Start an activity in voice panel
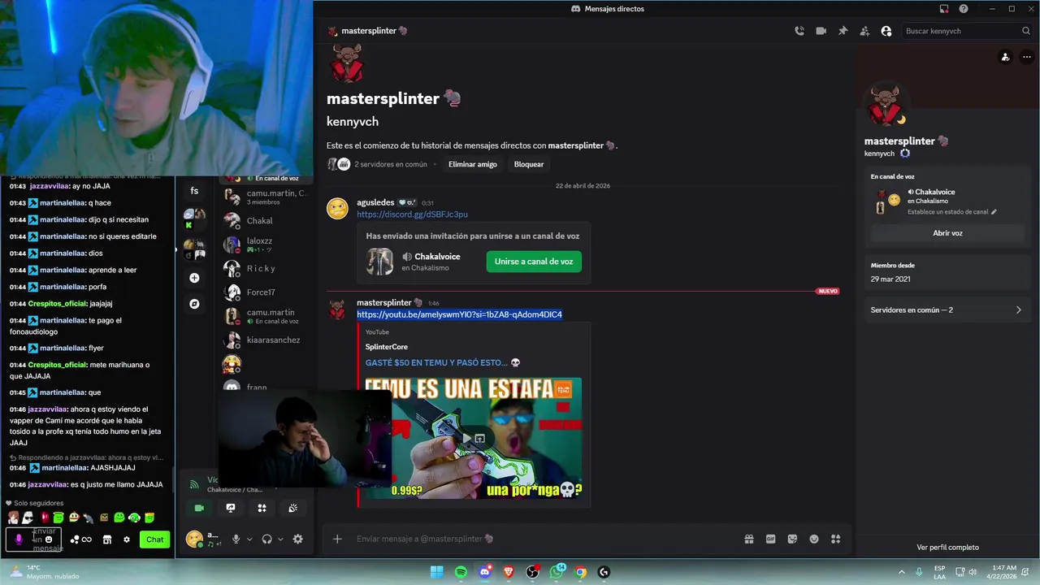Screen dimensions: 1040x585 pos(262,508)
